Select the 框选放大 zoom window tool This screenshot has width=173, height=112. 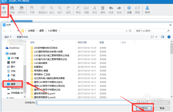coord(43,10)
